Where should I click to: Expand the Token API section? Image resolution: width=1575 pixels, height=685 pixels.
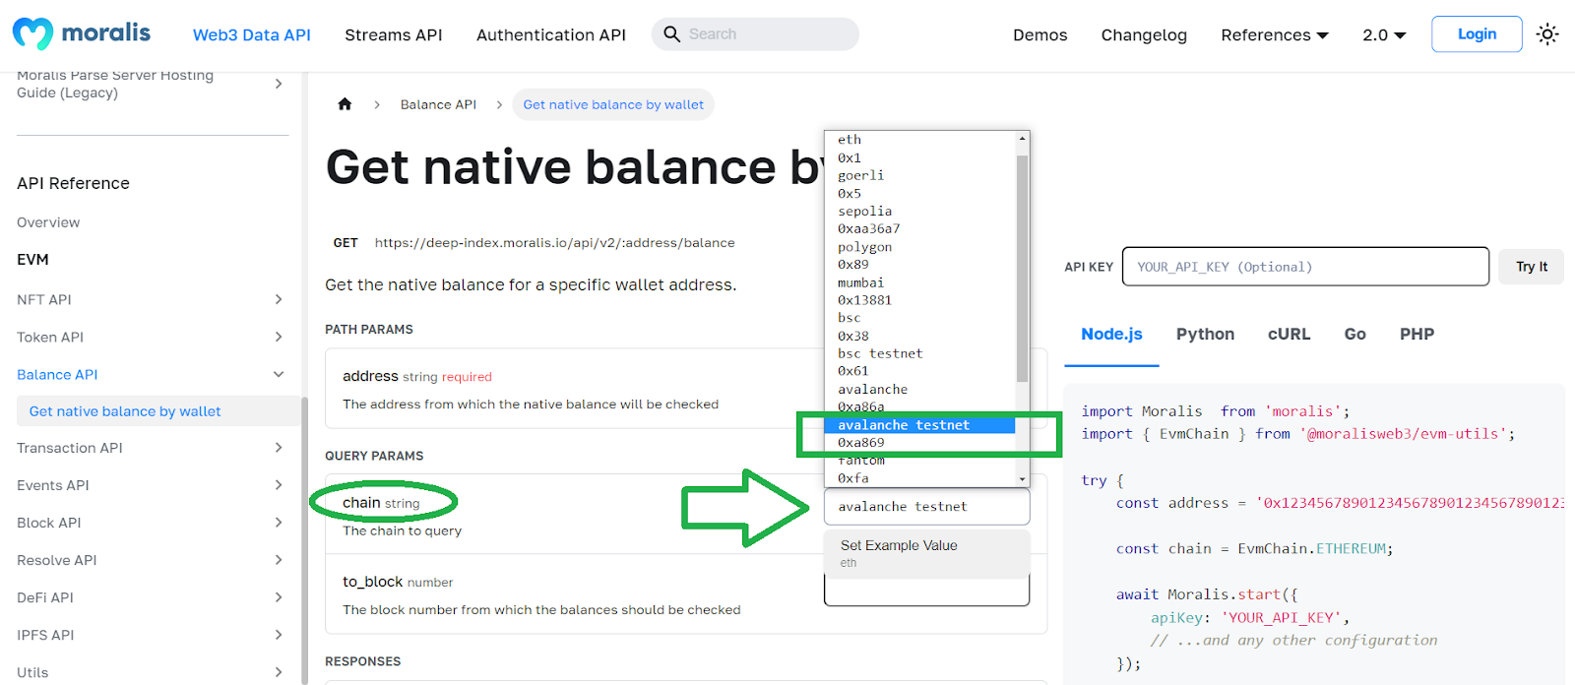[279, 337]
